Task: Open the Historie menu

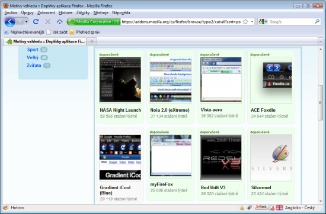Action: pyautogui.click(x=65, y=12)
